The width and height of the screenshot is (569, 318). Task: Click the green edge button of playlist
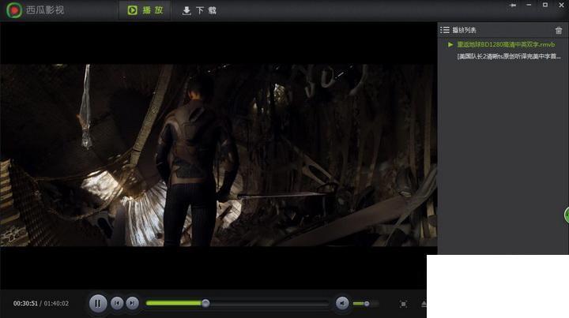tap(567, 215)
